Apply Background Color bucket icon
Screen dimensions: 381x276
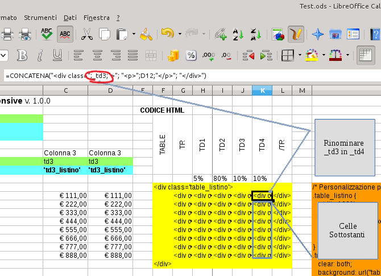coord(312,55)
